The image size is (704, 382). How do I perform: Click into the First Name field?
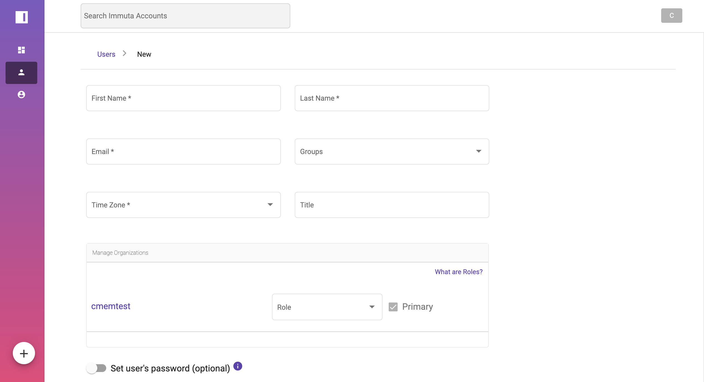pos(183,98)
